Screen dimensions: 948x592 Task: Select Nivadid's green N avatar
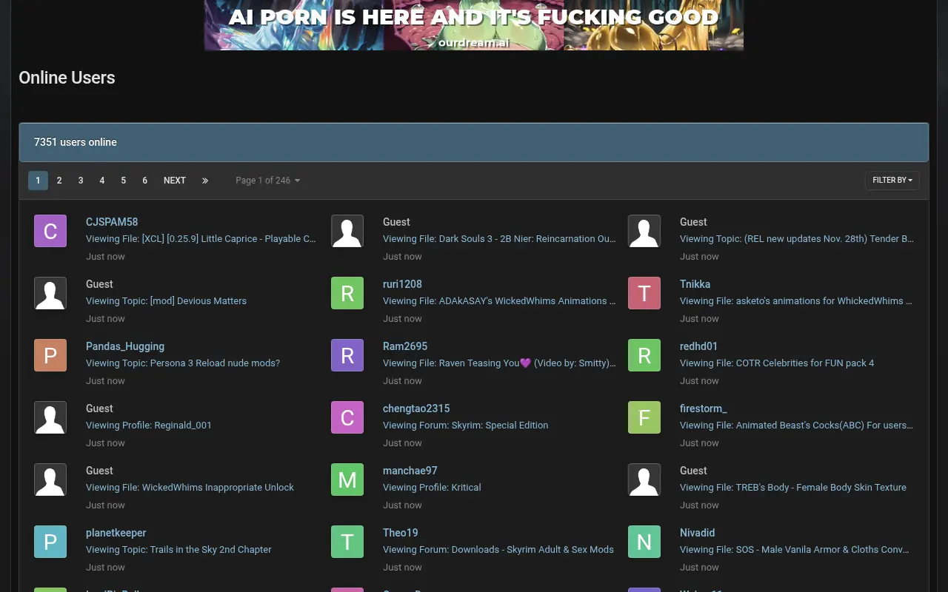point(644,542)
